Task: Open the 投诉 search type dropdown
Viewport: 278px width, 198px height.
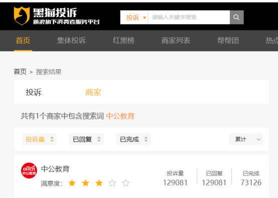Action: (x=134, y=18)
